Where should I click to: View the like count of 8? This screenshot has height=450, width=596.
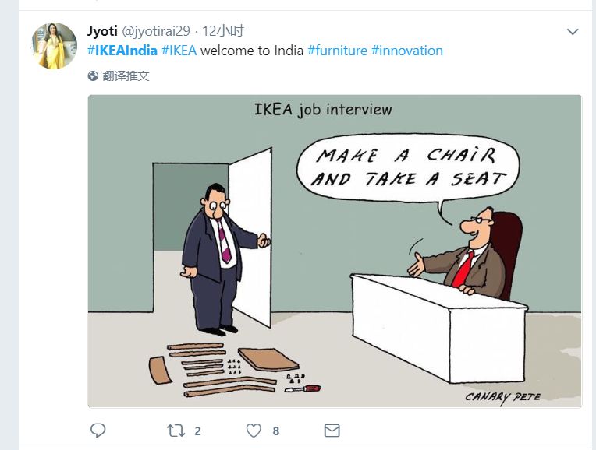276,431
